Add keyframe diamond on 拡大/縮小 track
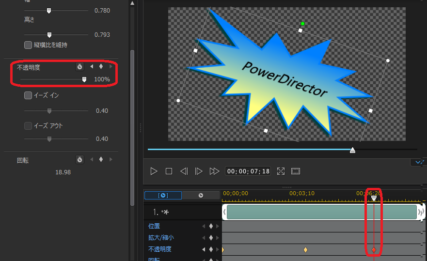The width and height of the screenshot is (427, 261). (211, 238)
